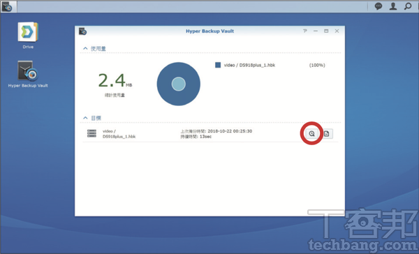Click the Hyper Backup Vault window title icon
419x254 pixels.
tap(82, 31)
